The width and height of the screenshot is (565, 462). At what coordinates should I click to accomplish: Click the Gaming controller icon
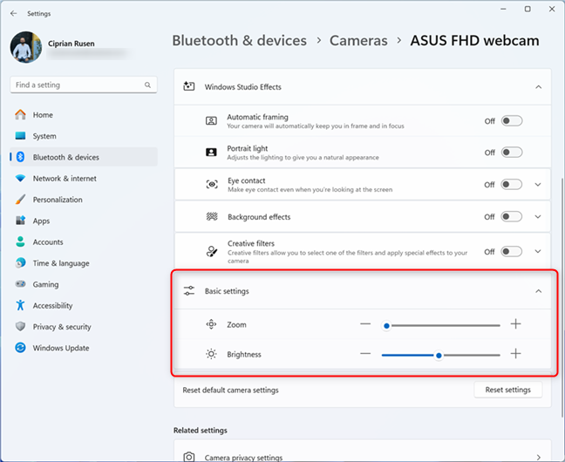point(21,284)
